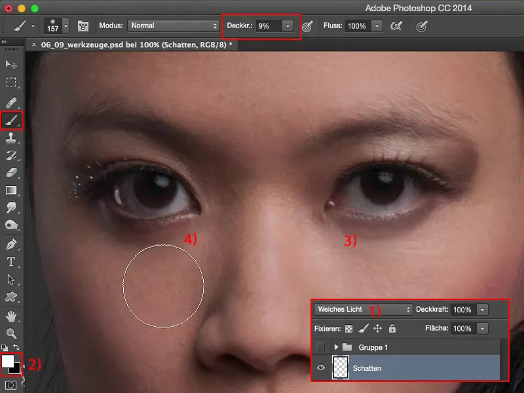The width and height of the screenshot is (524, 393).
Task: Show Gruppe 1 using its visibility box
Action: click(321, 346)
